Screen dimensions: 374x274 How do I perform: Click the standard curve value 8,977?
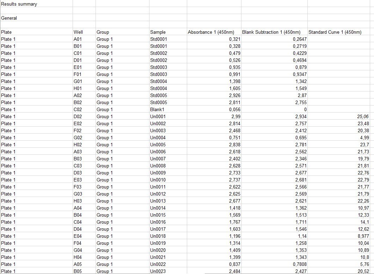point(341,236)
